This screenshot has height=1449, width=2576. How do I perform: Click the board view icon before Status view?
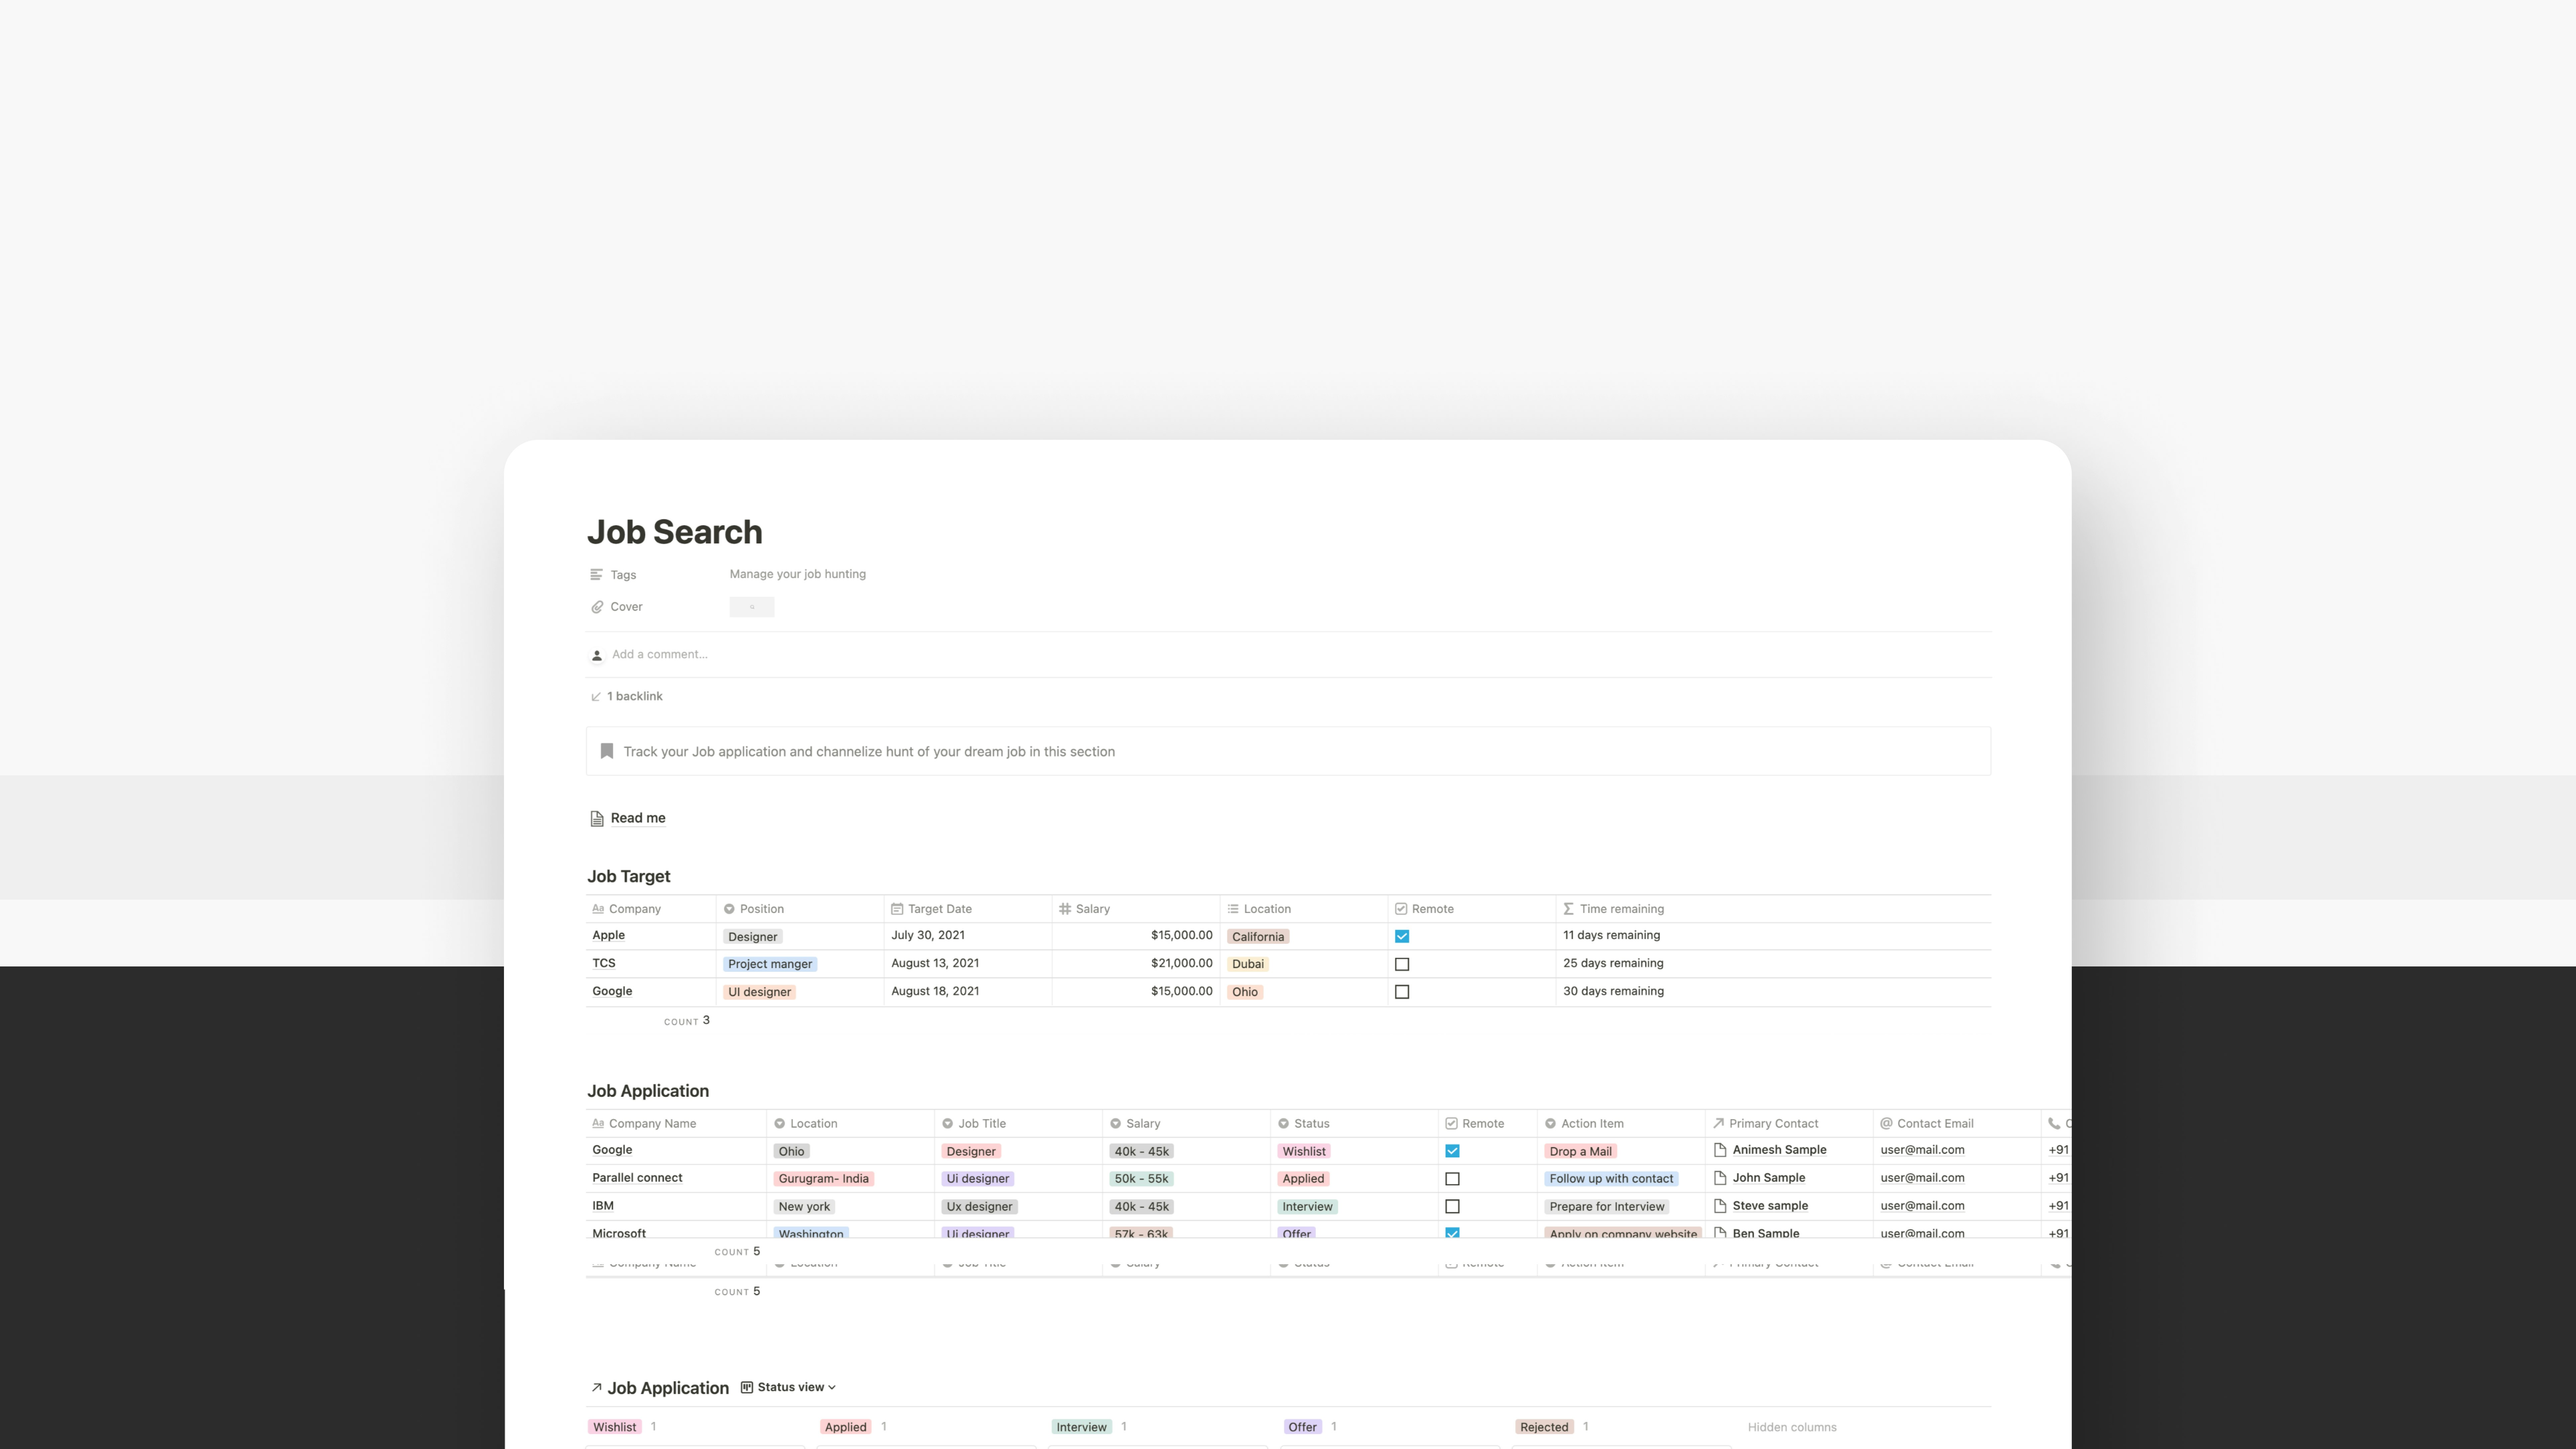[x=747, y=1387]
